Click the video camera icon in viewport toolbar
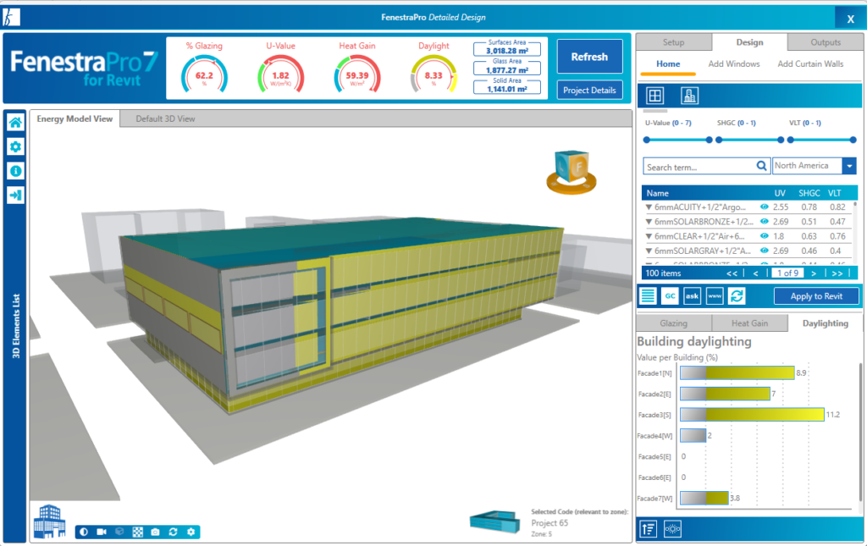Screen dimensions: 867x546 click(x=102, y=532)
